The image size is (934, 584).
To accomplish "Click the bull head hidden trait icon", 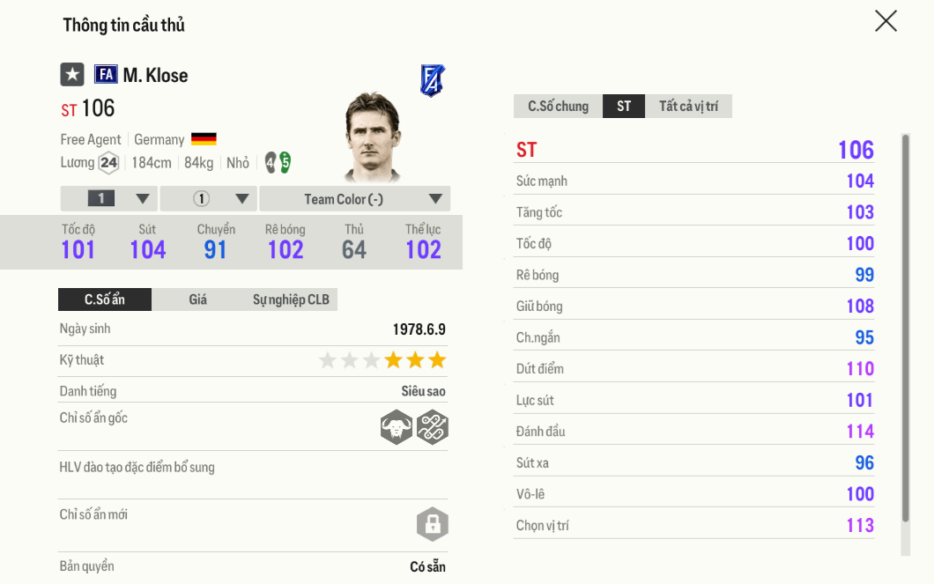I will pos(397,428).
